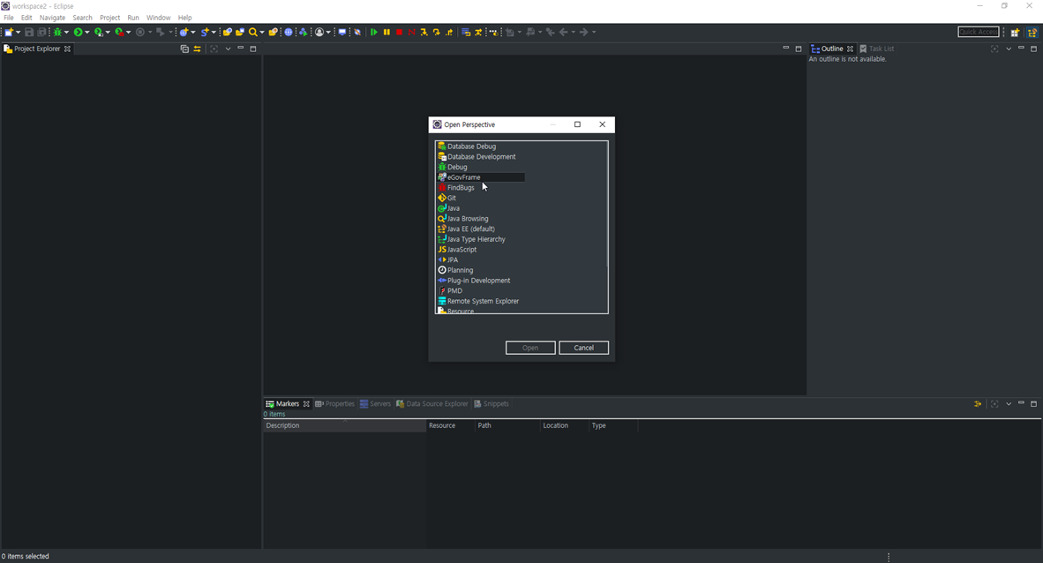1043x563 pixels.
Task: Launch Debug with the green bug icon
Action: click(58, 32)
